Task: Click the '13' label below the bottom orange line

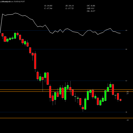Action: click(x=127, y=120)
